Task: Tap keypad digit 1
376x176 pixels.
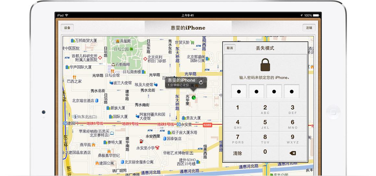Action: pyautogui.click(x=238, y=110)
